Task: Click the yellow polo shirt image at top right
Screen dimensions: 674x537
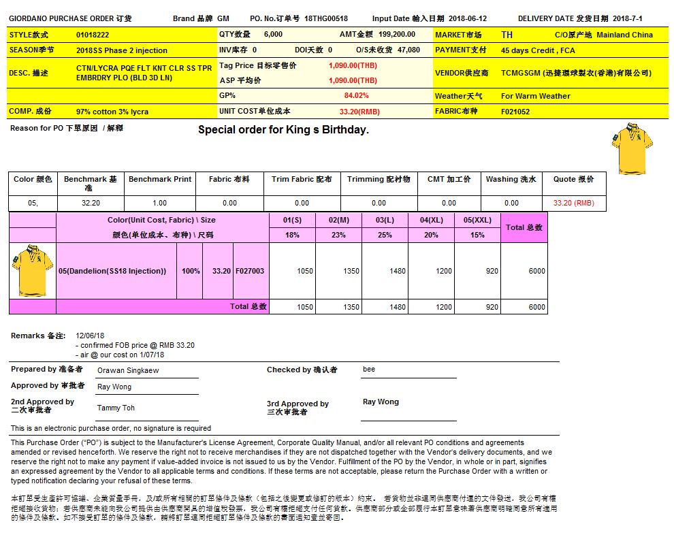Action: (638, 148)
